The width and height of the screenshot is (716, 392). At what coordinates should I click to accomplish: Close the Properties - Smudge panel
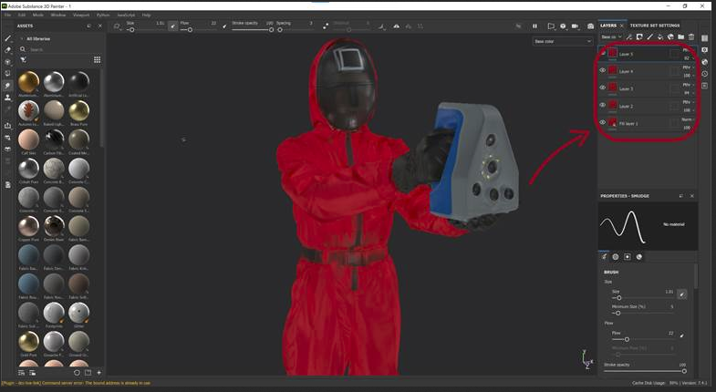(691, 196)
